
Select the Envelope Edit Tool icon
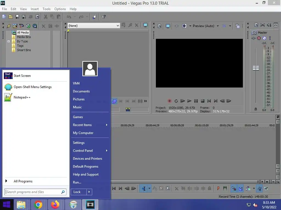155,188
